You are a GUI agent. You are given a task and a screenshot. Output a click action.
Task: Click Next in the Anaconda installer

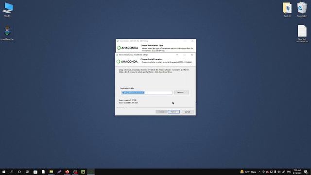173,112
